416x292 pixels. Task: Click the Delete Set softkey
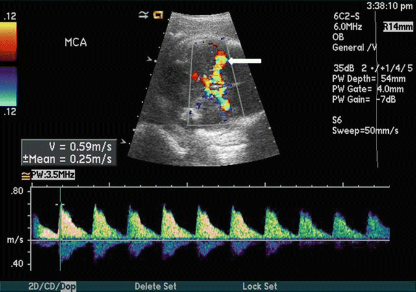click(156, 286)
